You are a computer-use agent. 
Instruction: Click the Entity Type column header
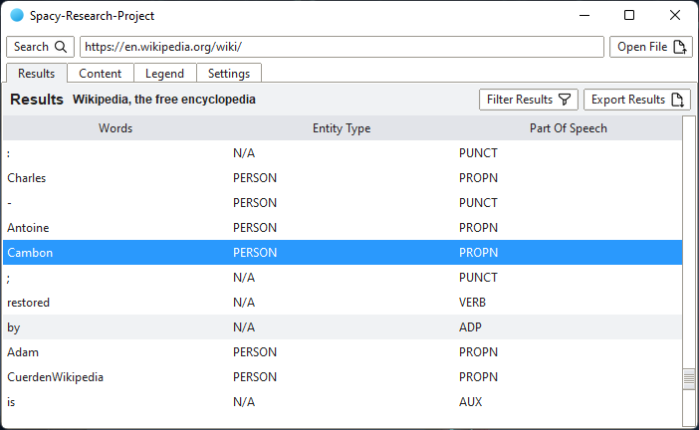342,128
